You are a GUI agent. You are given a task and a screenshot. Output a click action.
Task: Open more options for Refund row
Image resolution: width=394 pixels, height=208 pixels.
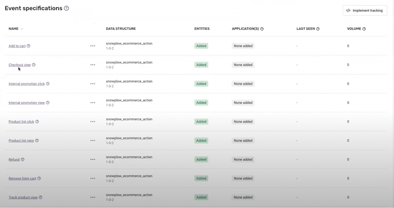point(93,160)
